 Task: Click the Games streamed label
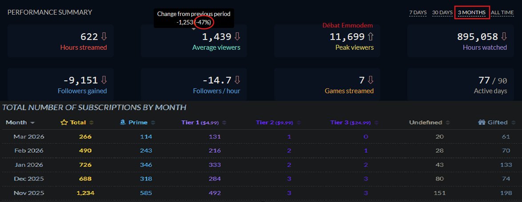pos(349,91)
